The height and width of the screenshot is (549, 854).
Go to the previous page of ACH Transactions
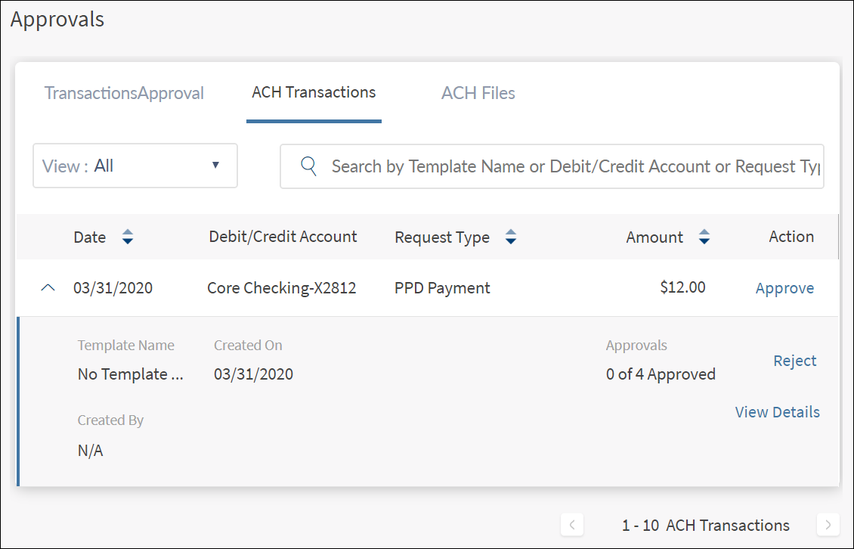click(572, 525)
